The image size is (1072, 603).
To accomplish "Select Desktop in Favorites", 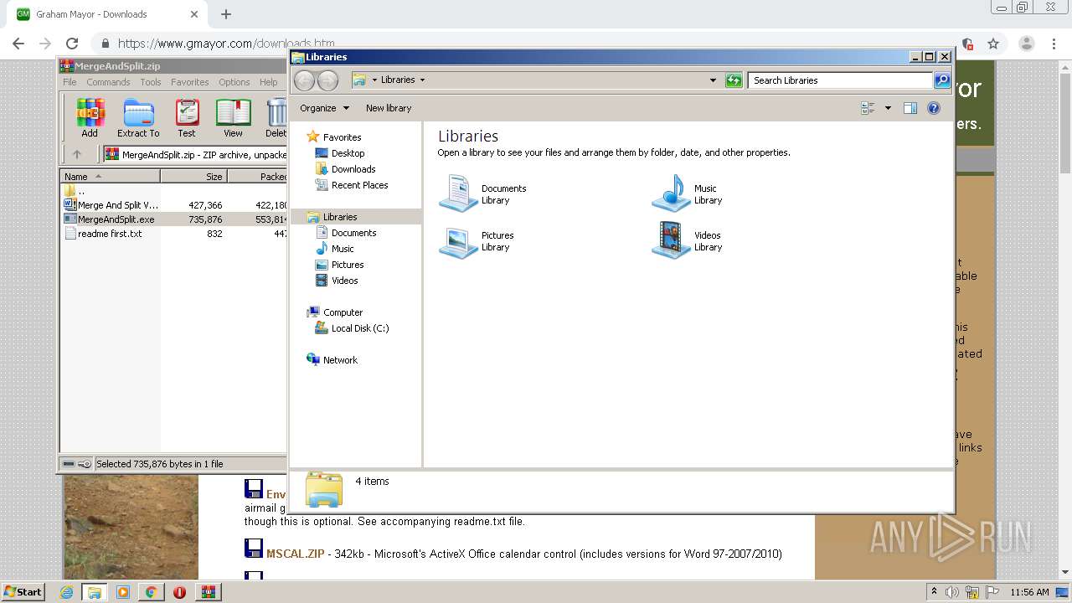I will tap(348, 153).
